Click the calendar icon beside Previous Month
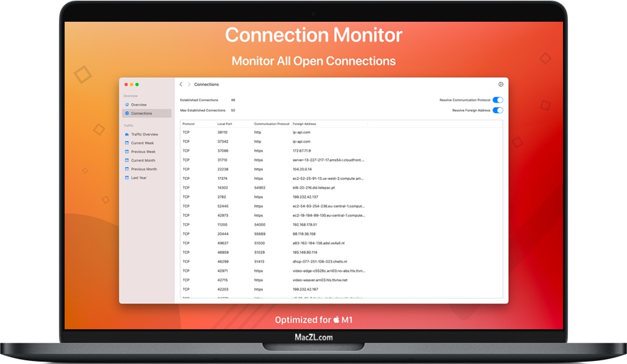Image resolution: width=627 pixels, height=364 pixels. [x=127, y=169]
